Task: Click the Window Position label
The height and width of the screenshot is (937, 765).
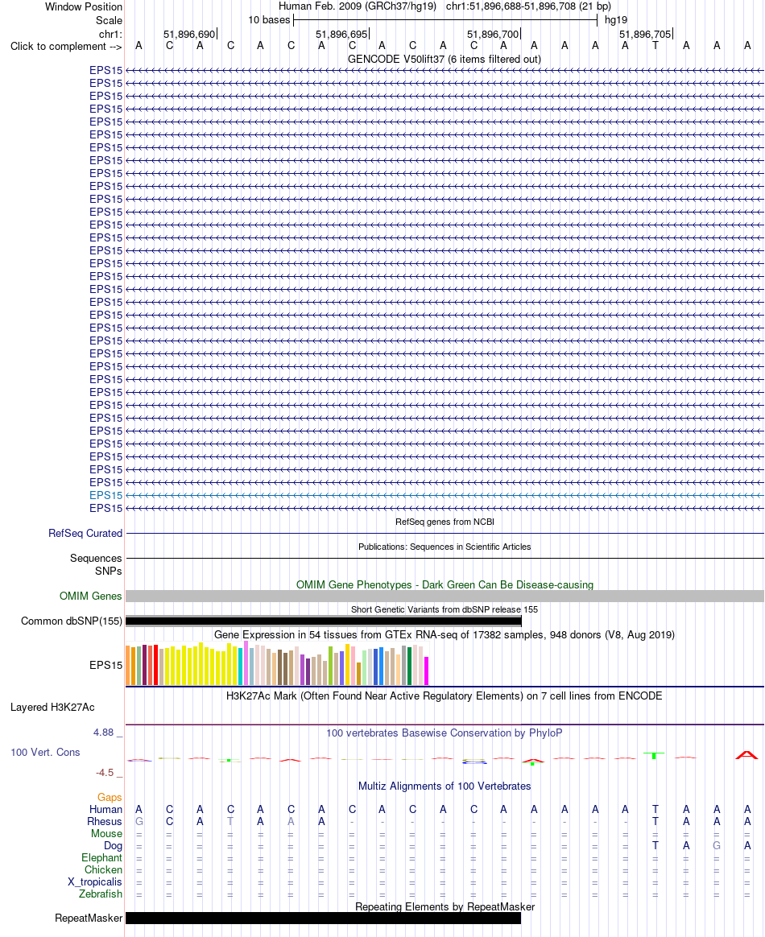Action: click(x=84, y=7)
